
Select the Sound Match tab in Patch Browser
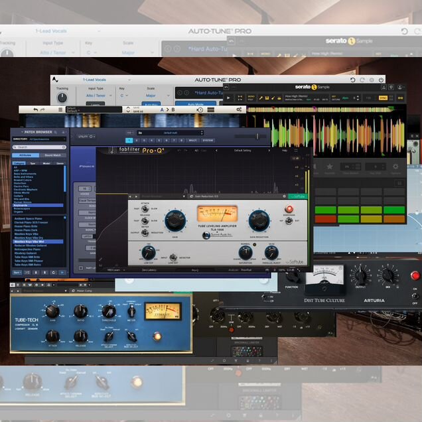pyautogui.click(x=53, y=155)
